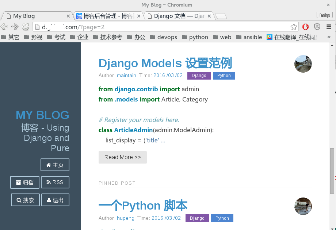Screen dimensions: 336x230
Task: Click the page scrollbar thumb
Action: [x=332, y=171]
